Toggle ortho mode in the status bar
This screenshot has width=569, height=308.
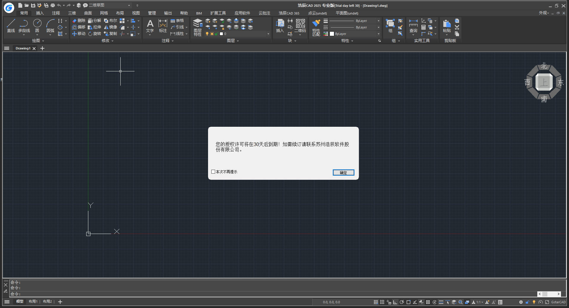coord(395,302)
